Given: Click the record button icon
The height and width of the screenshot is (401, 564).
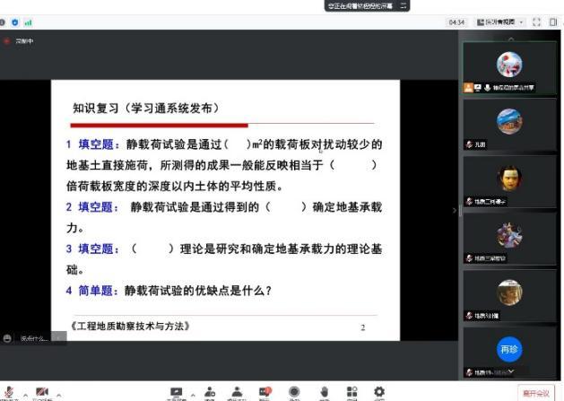Looking at the screenshot, I should pos(294,391).
